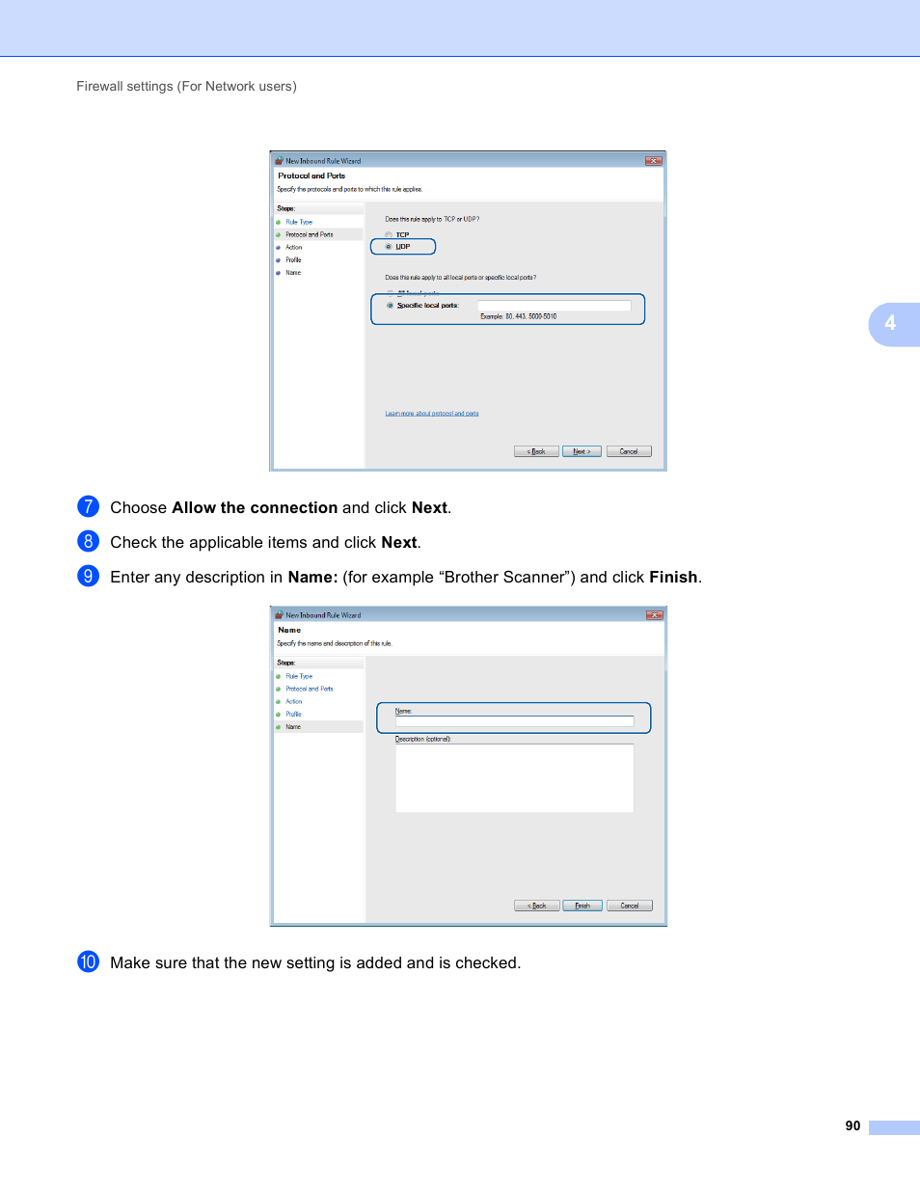Select Name step in Protocol and Ports wizard
The image size is (920, 1191).
293,273
